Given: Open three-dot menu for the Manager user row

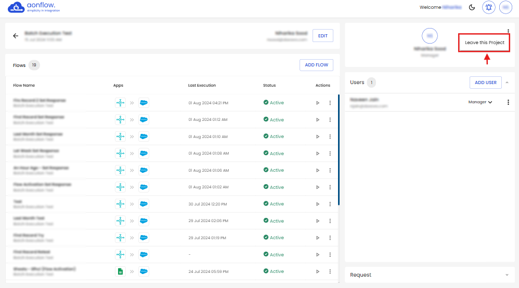Looking at the screenshot, I should pos(508,102).
